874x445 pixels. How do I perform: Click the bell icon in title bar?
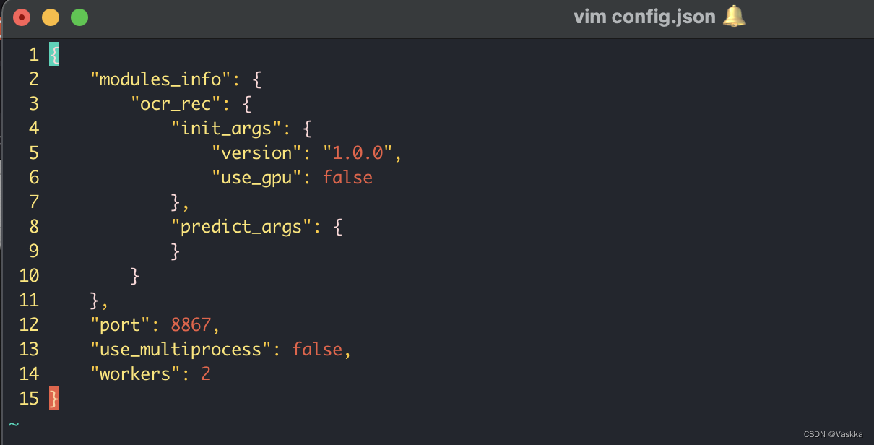pyautogui.click(x=734, y=16)
